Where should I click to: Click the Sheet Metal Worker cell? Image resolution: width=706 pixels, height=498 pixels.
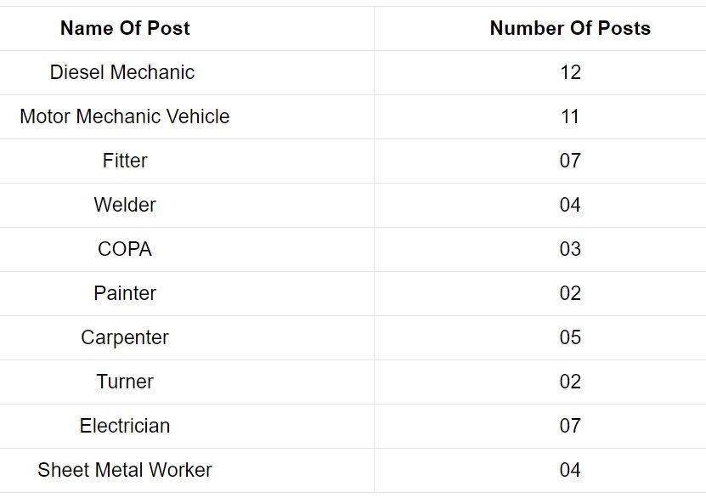click(x=125, y=470)
